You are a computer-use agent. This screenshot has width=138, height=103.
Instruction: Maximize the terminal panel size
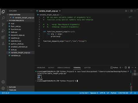pos(133,68)
